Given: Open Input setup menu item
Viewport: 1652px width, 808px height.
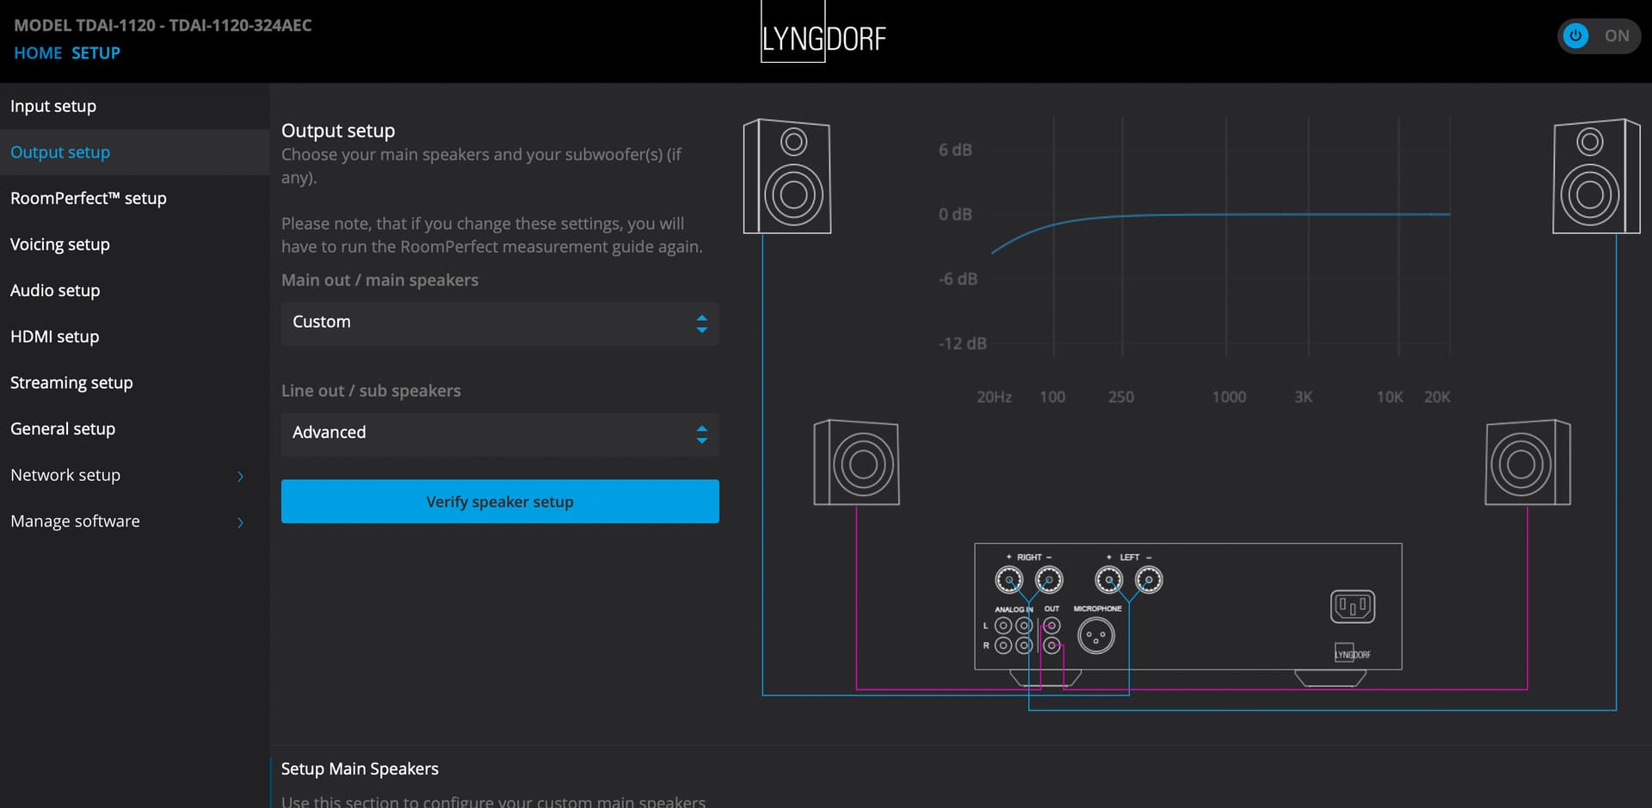Looking at the screenshot, I should pos(134,106).
